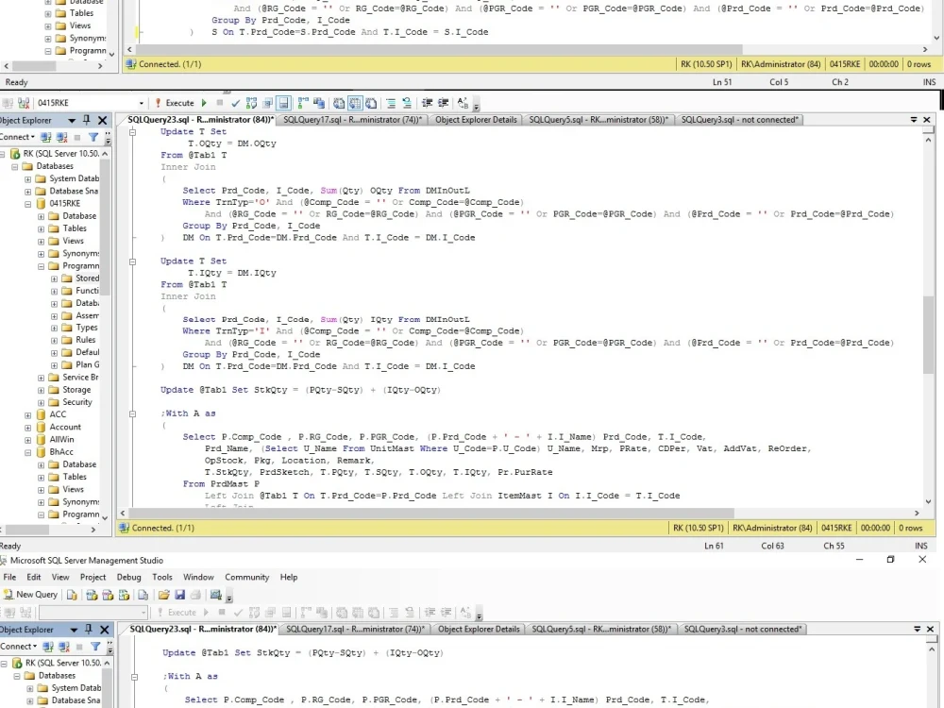Toggle Auto Hide pin on Object Explorer

[x=86, y=122]
